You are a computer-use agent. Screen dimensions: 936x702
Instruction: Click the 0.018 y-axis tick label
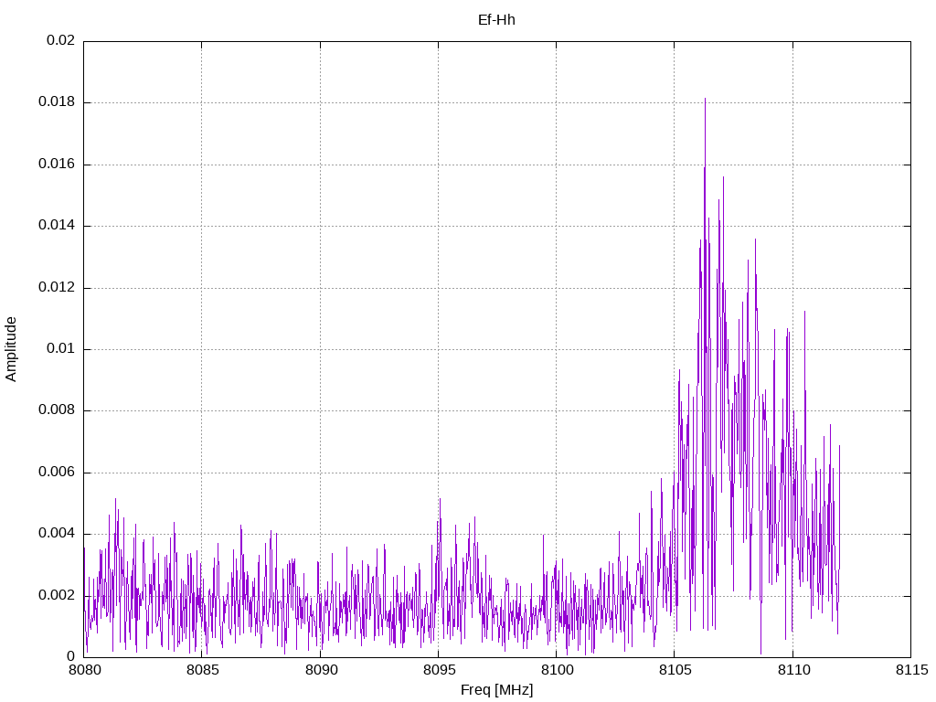(x=57, y=102)
